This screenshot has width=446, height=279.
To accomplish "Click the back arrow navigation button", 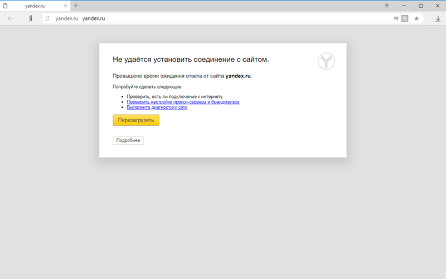I will pos(11,18).
